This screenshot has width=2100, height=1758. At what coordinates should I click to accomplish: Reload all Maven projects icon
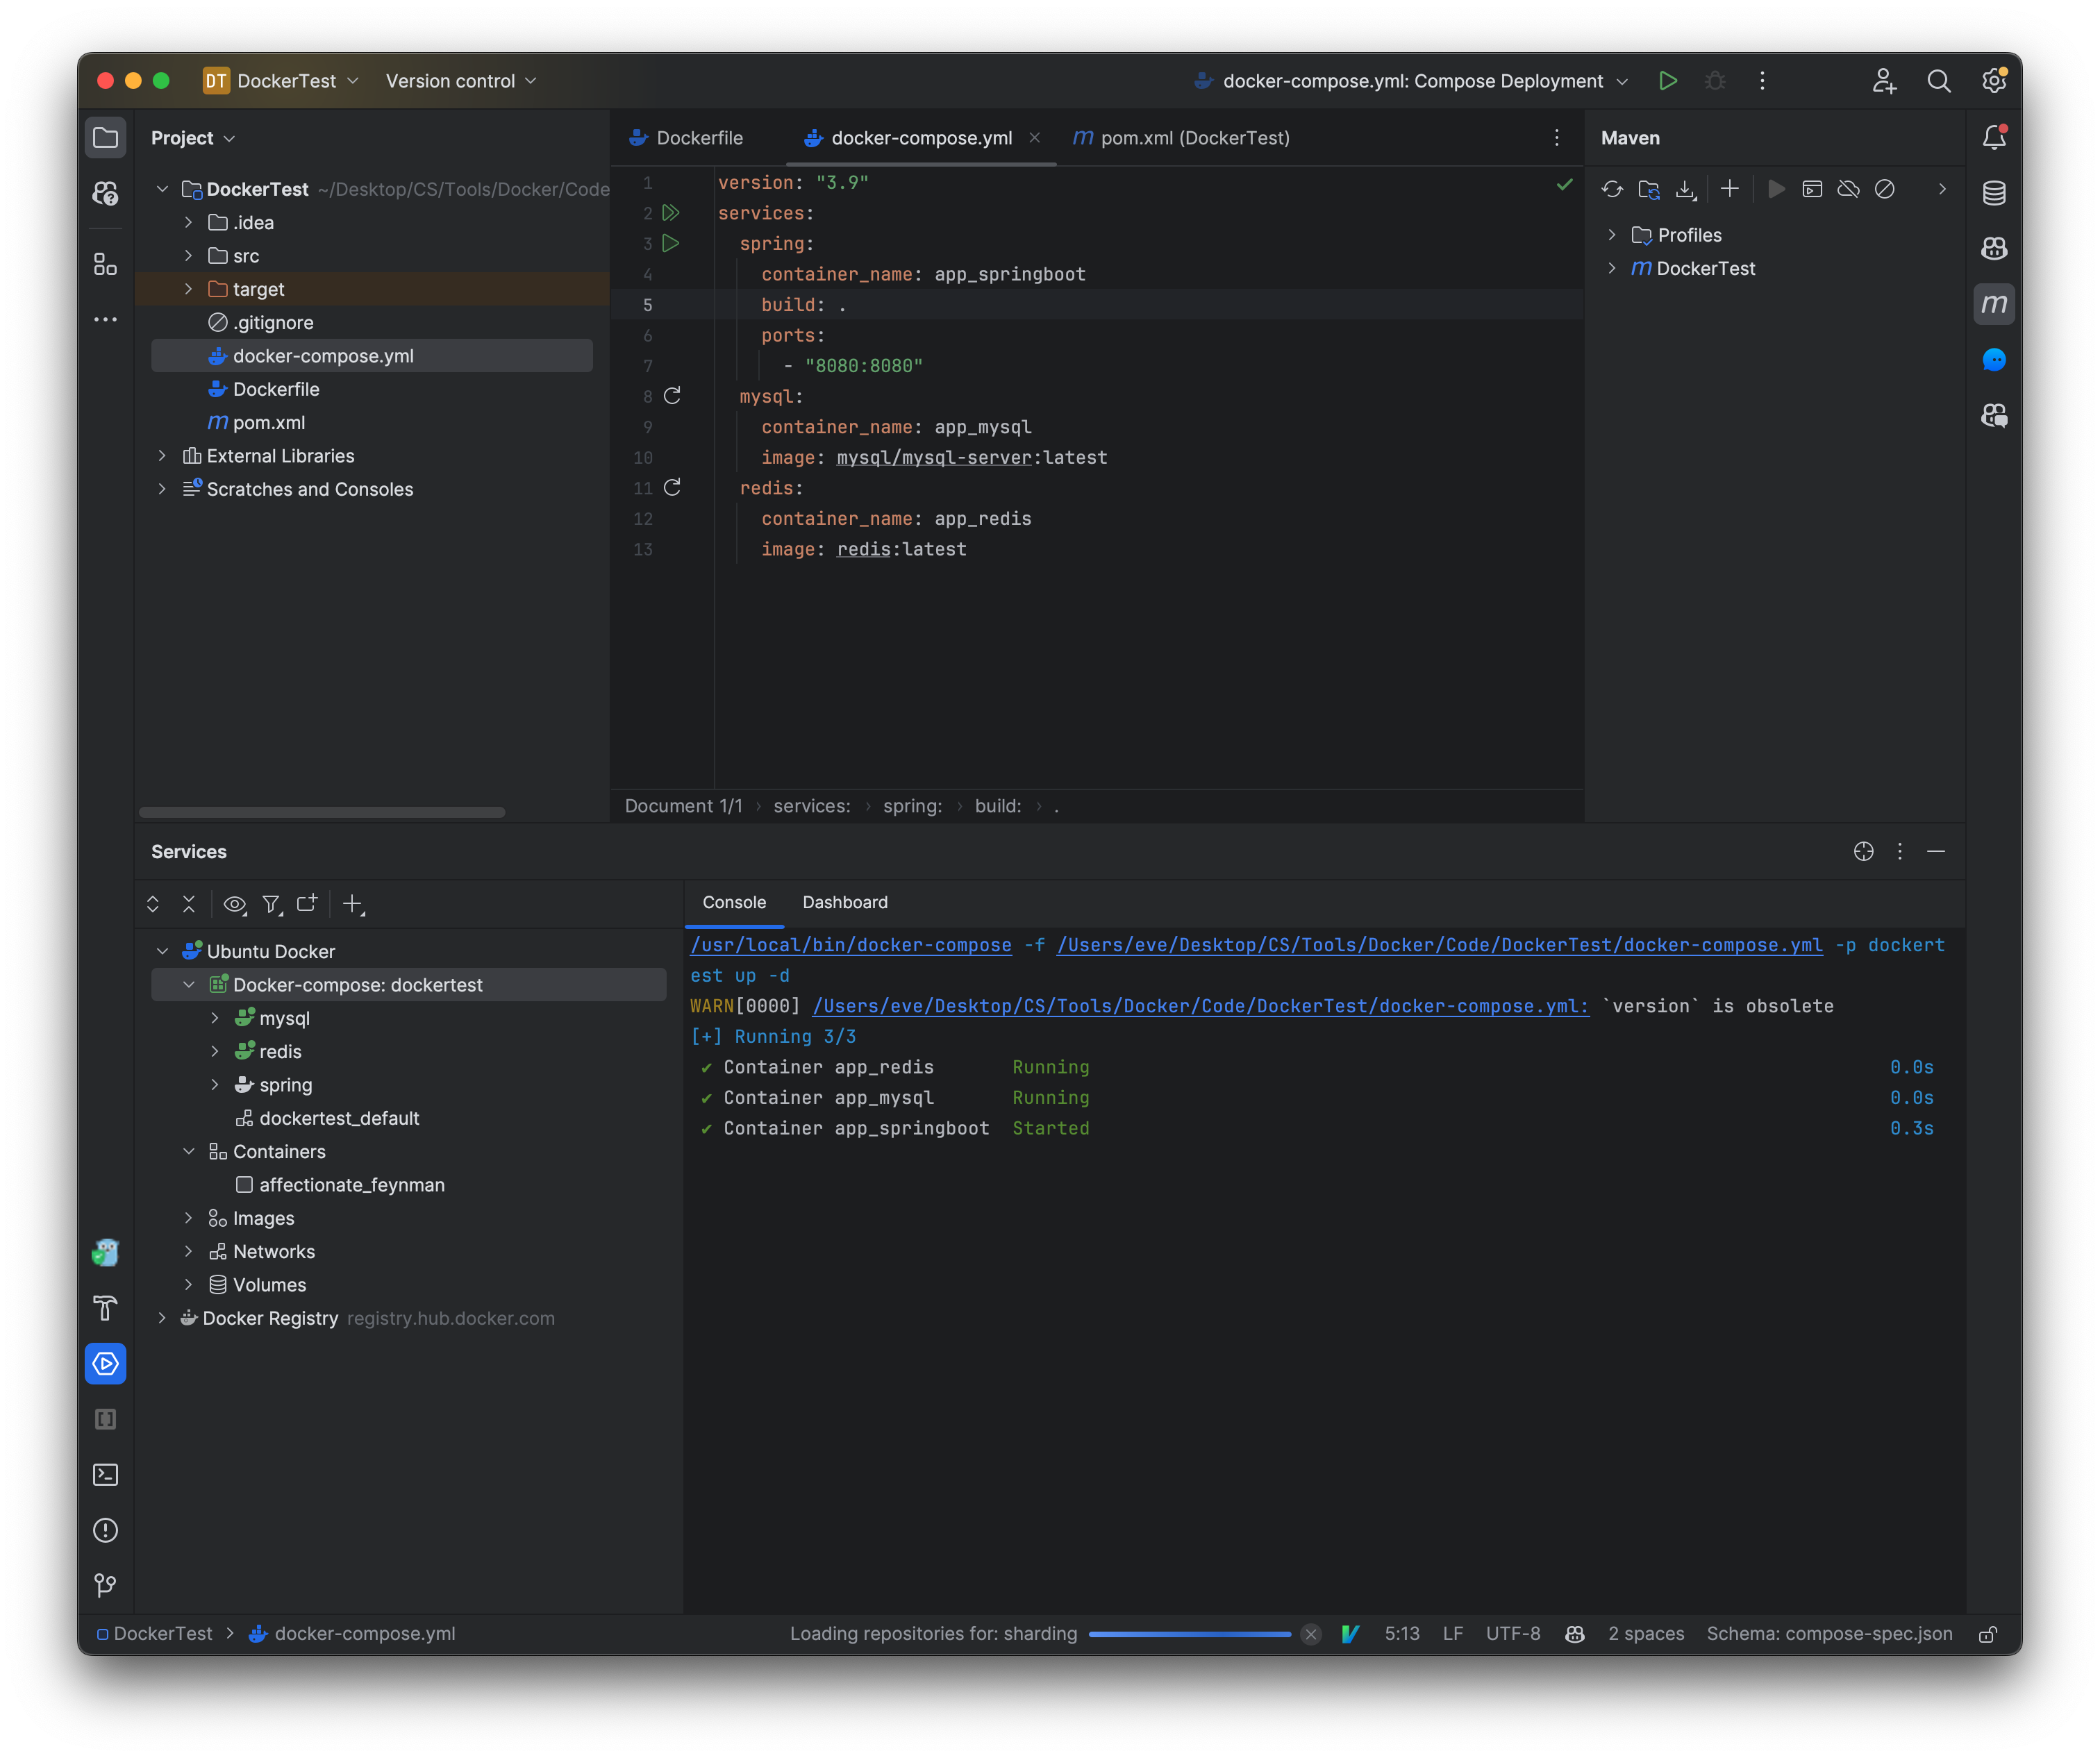tap(1612, 189)
